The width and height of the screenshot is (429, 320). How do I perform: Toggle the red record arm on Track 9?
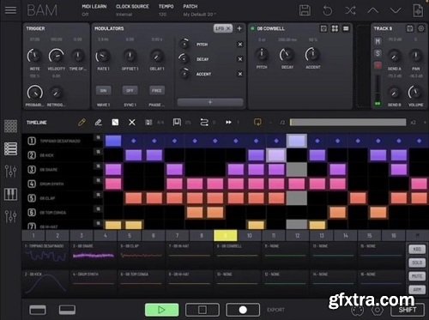pos(378,65)
